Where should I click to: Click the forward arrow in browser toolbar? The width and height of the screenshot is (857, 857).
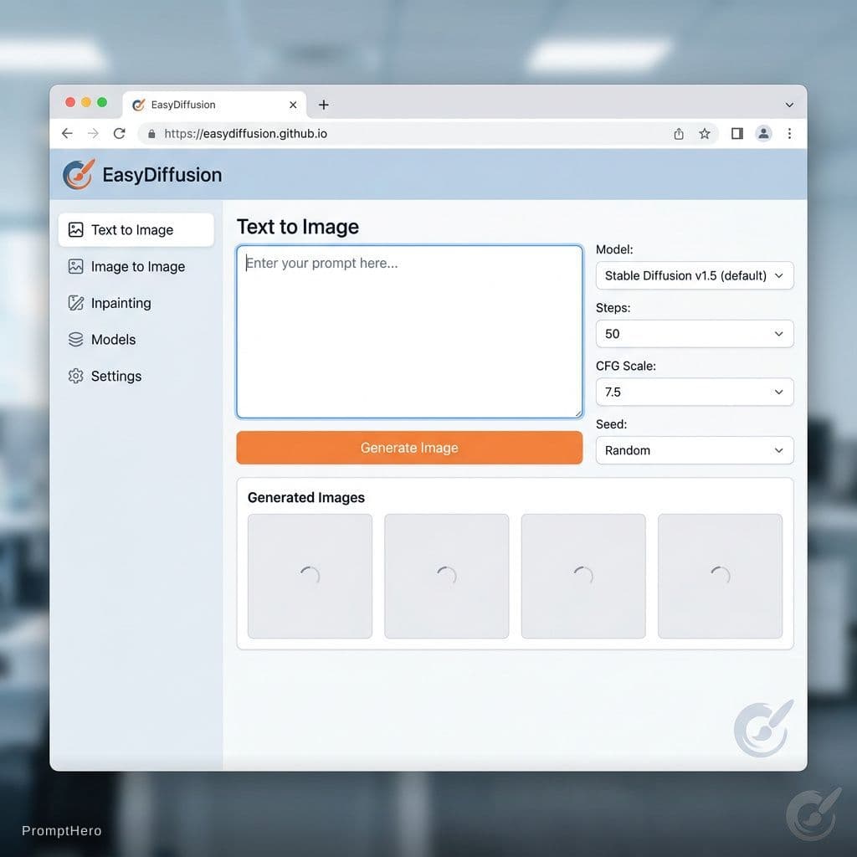(94, 133)
